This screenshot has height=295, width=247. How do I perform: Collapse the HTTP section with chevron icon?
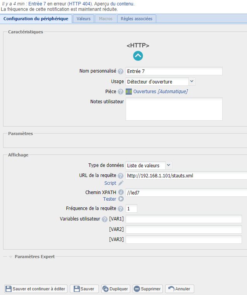[x=138, y=56]
